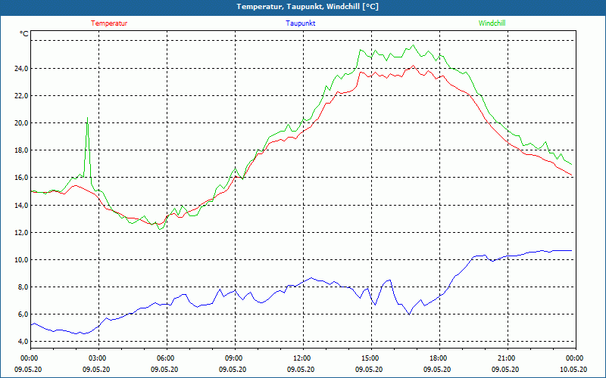Click the peak of the green Windchill spike
Screen dimensions: 606x378
coord(88,119)
